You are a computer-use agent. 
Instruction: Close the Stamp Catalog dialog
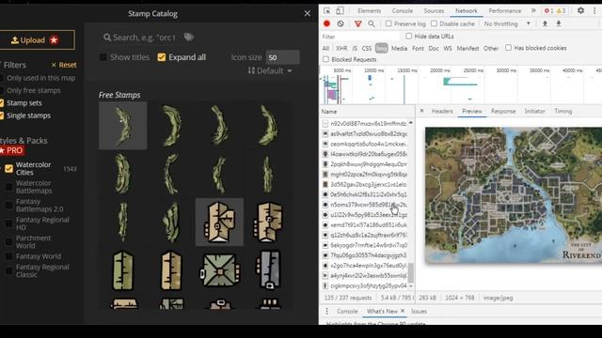(308, 14)
